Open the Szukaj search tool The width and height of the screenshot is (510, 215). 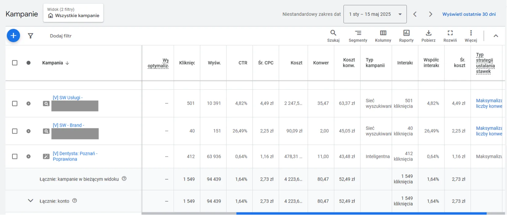tap(333, 36)
